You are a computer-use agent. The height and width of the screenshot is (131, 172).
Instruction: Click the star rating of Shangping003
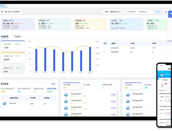[77, 109]
